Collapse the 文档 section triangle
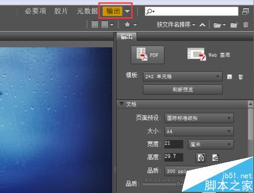254x193 pixels. tap(121, 104)
